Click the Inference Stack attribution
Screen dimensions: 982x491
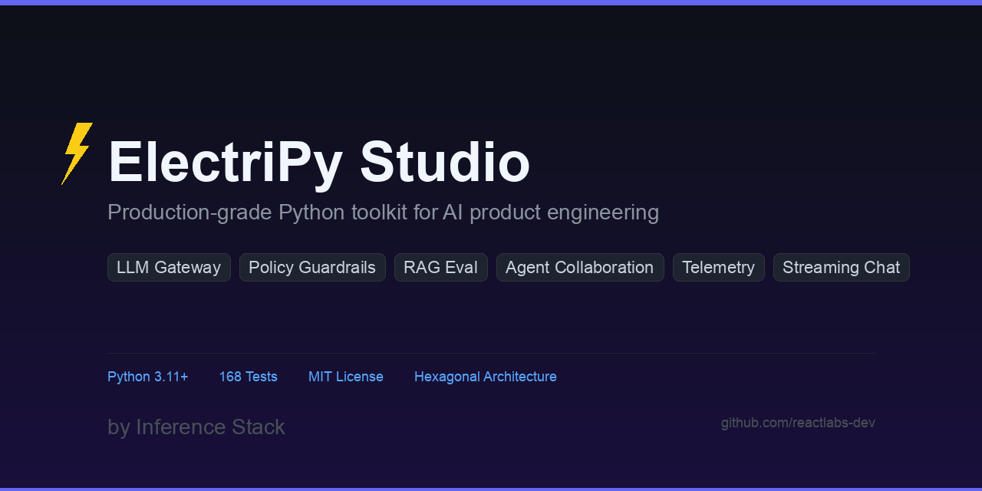196,427
